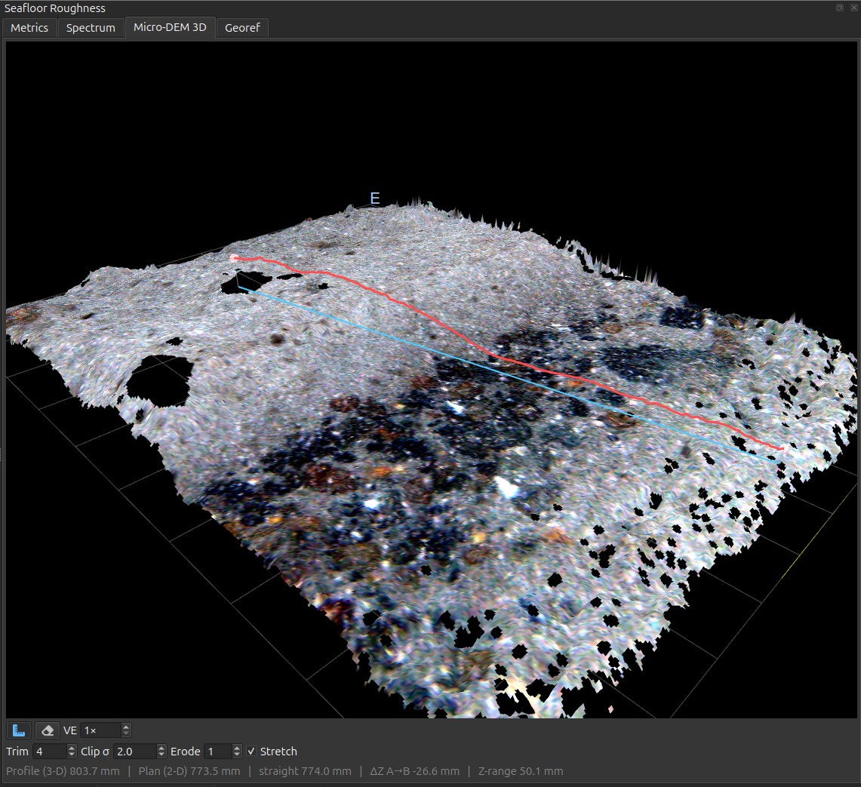Click the red profile end point marker

pyautogui.click(x=782, y=448)
